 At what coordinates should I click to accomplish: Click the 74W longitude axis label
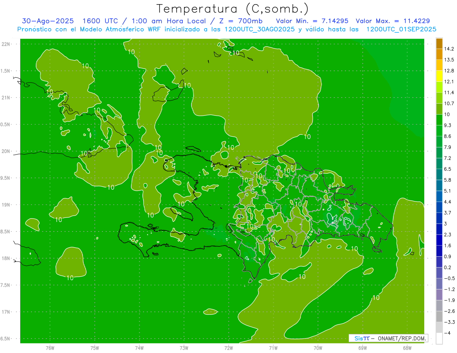pos(139,348)
